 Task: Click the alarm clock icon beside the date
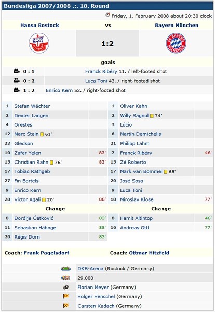point(107,15)
